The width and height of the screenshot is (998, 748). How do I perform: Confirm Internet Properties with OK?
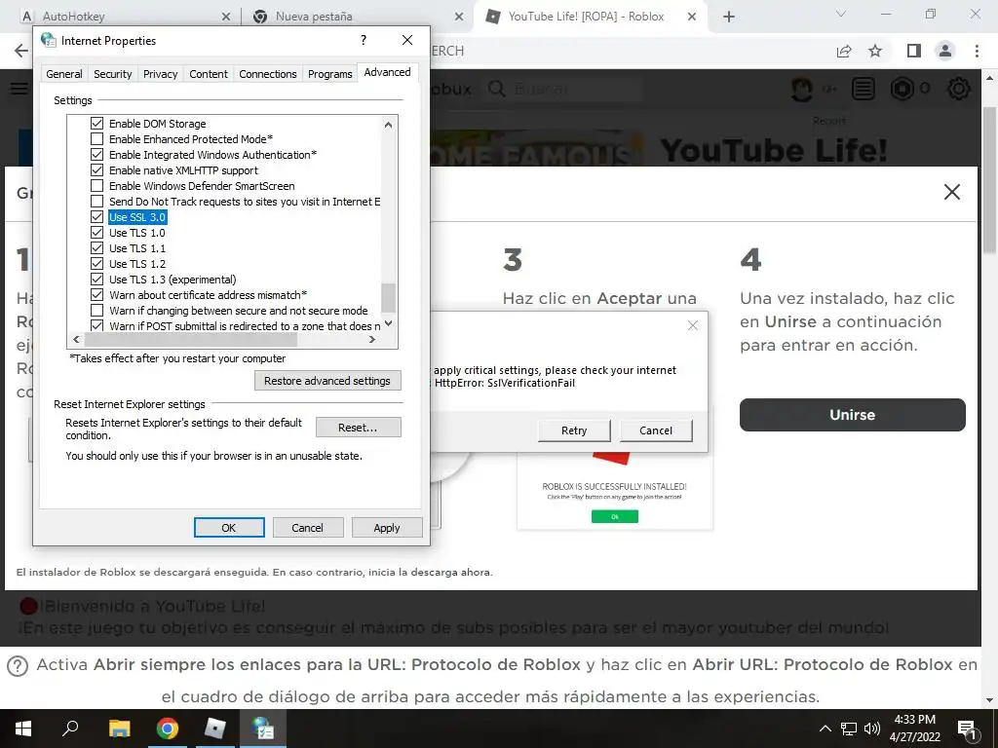click(x=229, y=527)
